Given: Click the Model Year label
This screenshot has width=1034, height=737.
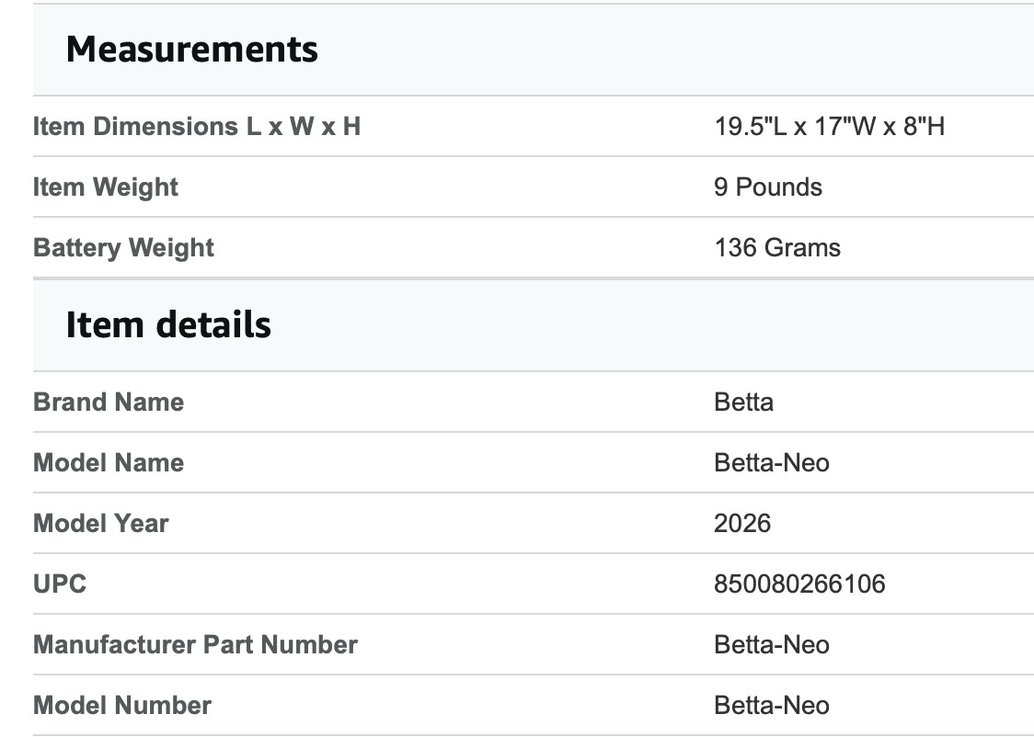Looking at the screenshot, I should (101, 523).
